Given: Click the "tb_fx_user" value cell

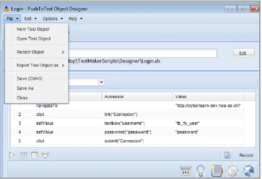Looking at the screenshot, I should (x=187, y=123).
